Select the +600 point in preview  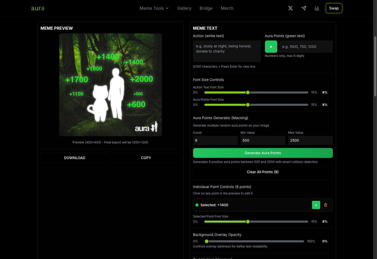point(136,104)
